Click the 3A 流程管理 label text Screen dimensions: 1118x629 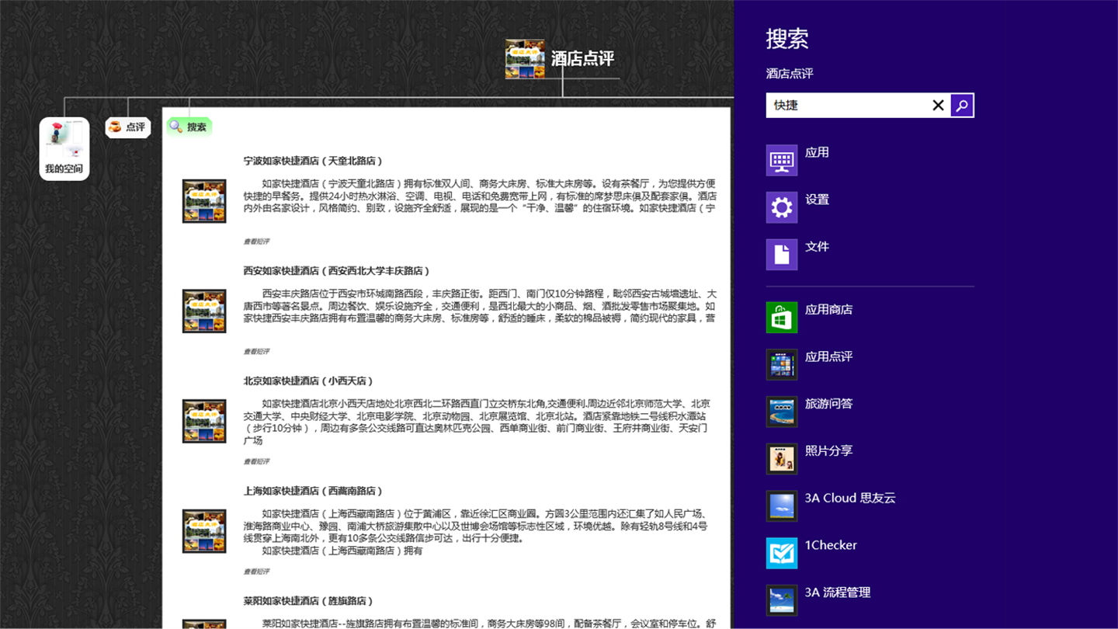point(838,593)
